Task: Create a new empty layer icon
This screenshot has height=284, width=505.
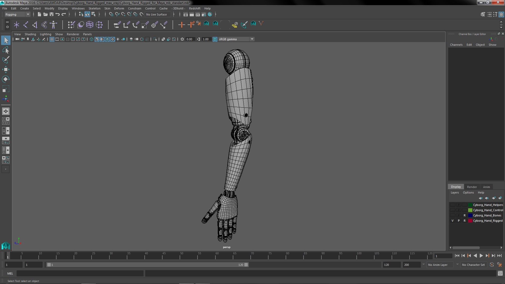Action: coord(494,198)
